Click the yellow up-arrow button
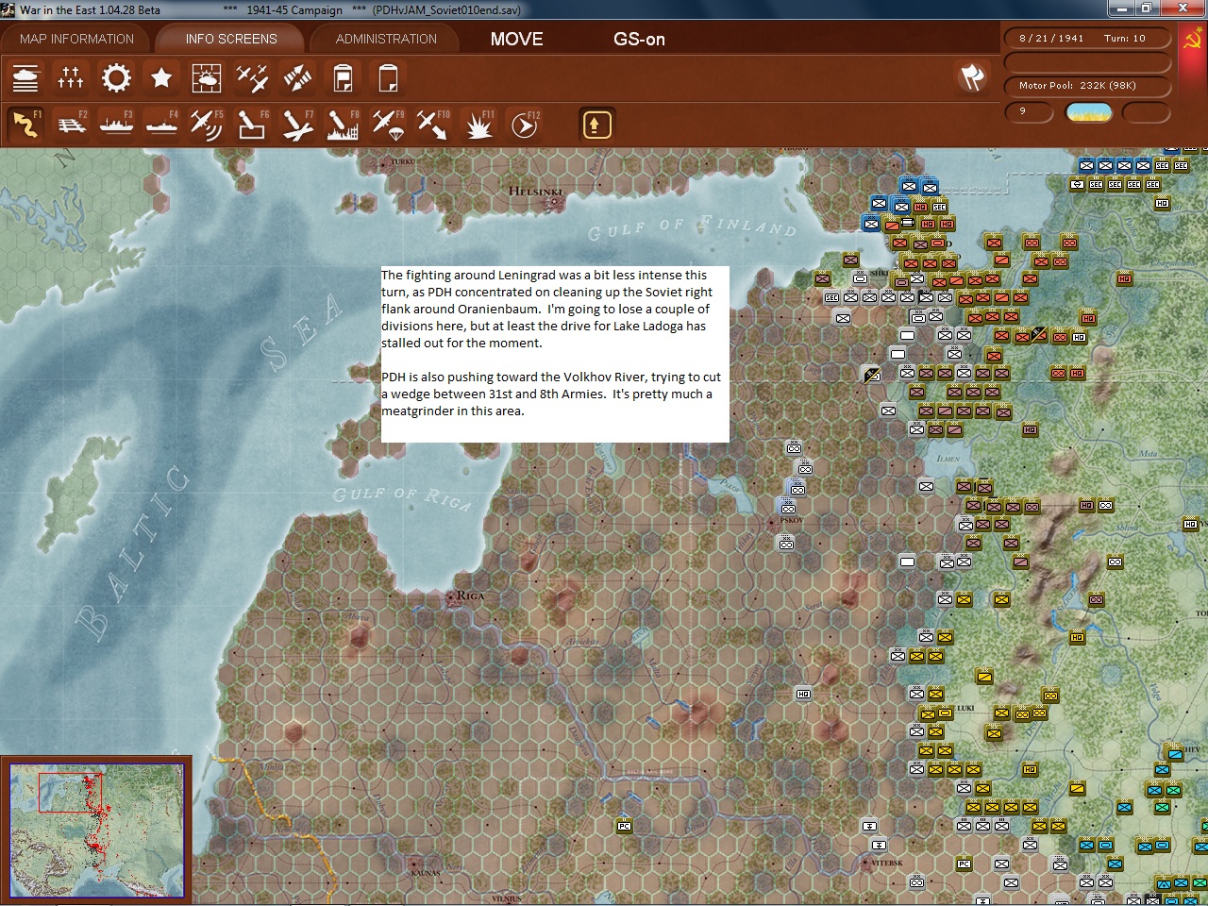 (x=596, y=125)
